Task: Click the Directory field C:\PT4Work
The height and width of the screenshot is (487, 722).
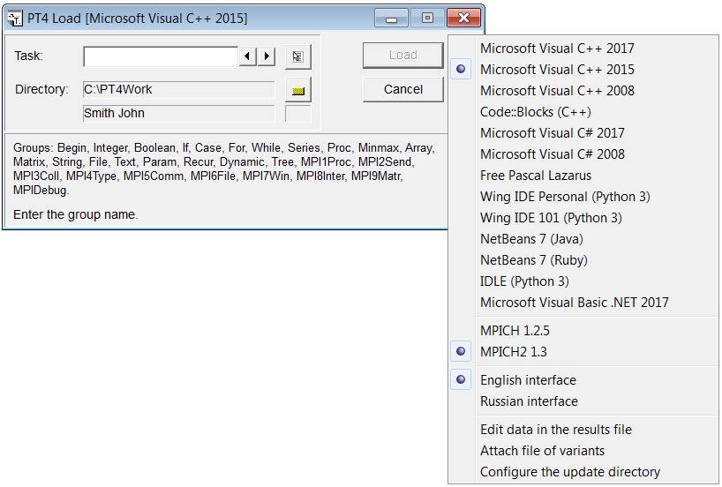Action: [x=178, y=89]
